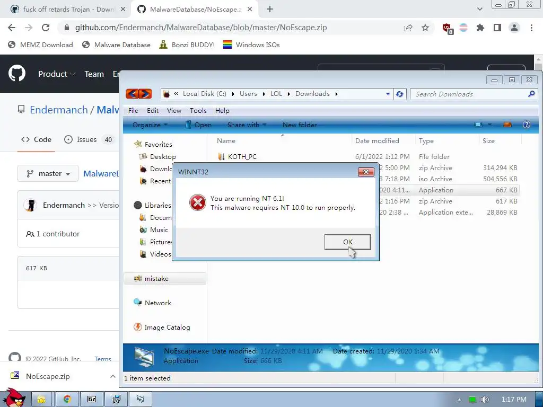Screen dimensions: 543x407
Task: Click the Explorer refresh button
Action: (400, 94)
